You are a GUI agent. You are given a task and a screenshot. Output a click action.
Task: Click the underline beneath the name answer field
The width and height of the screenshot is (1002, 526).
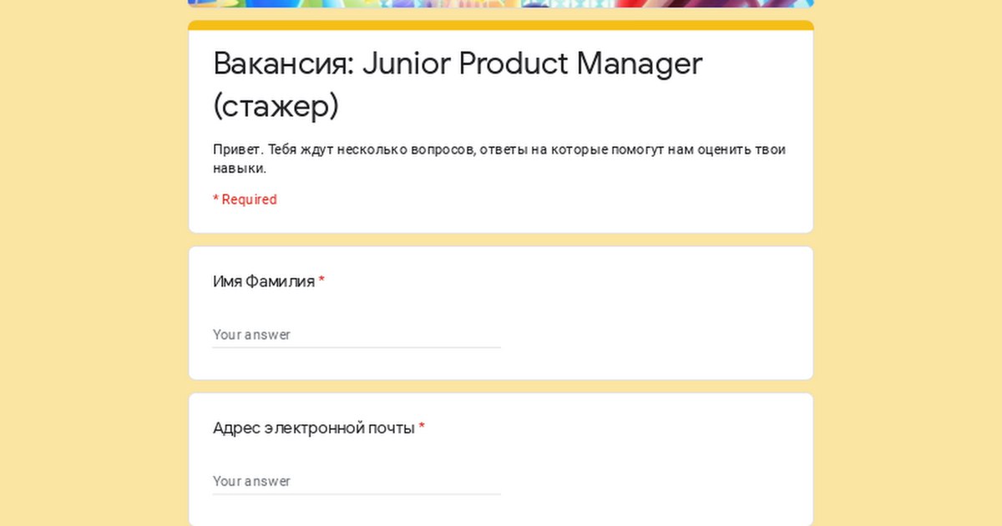(356, 347)
